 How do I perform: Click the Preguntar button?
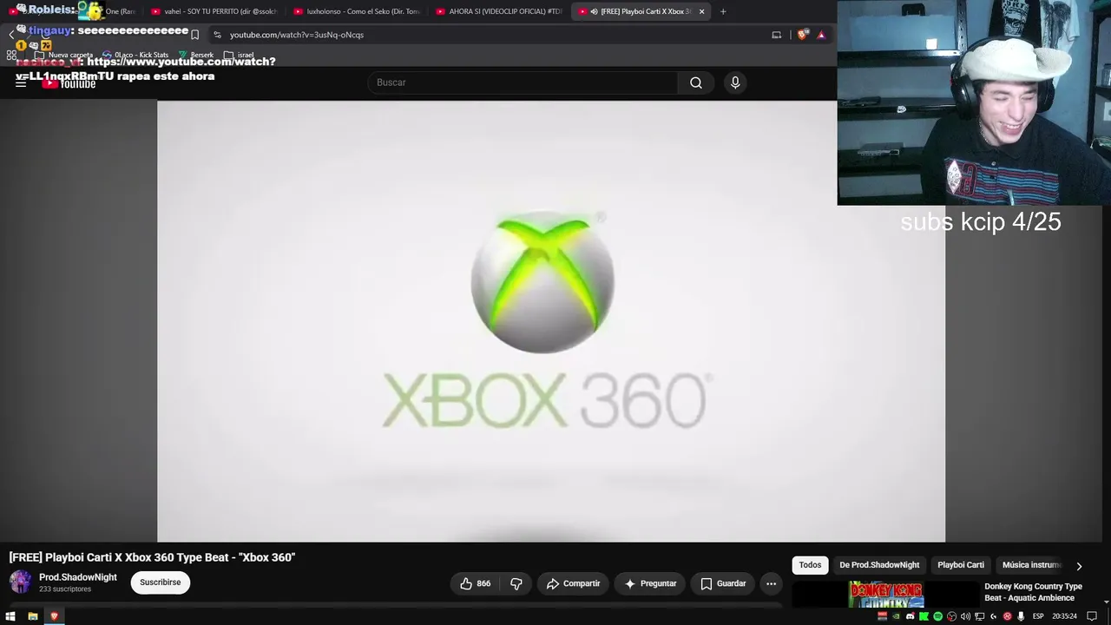650,583
